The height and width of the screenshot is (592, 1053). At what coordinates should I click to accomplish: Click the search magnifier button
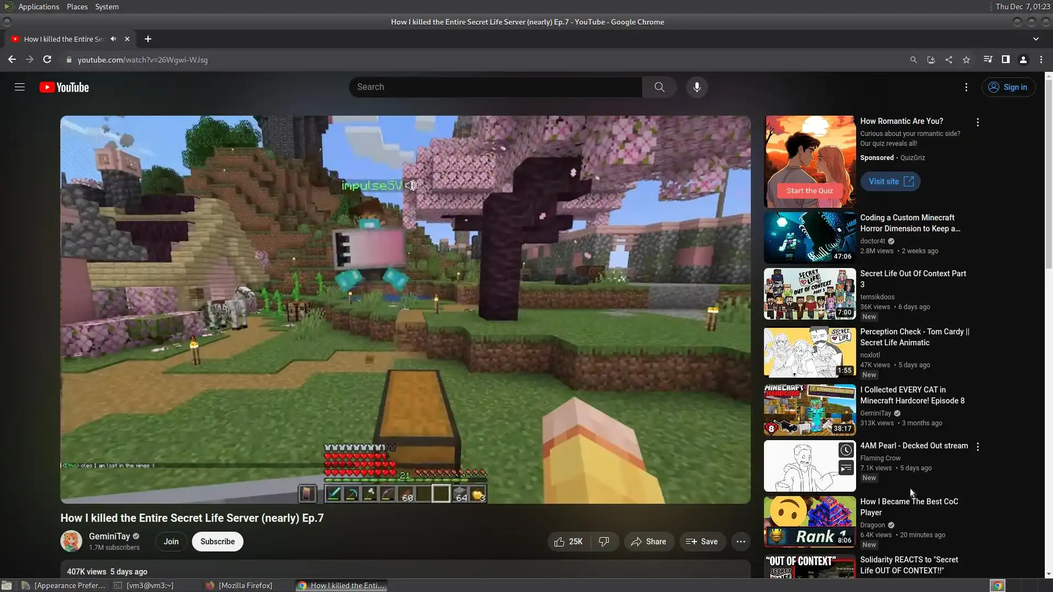tap(659, 87)
